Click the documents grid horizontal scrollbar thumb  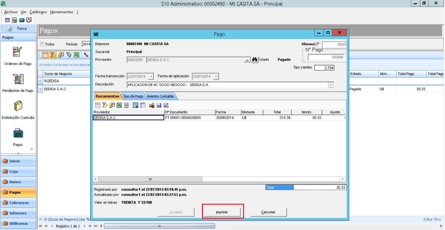(150, 179)
